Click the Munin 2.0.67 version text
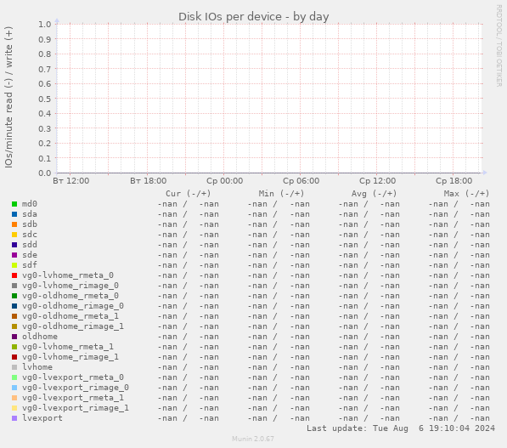Image resolution: width=507 pixels, height=448 pixels. tap(253, 439)
